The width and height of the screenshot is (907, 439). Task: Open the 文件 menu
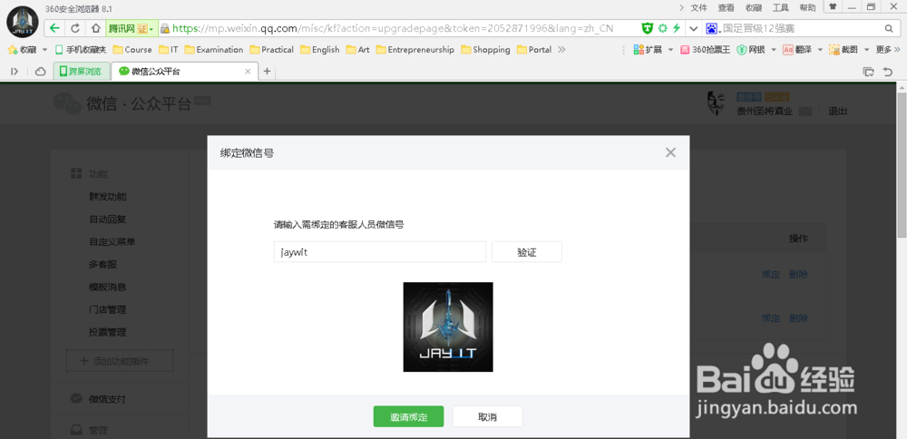click(x=698, y=7)
